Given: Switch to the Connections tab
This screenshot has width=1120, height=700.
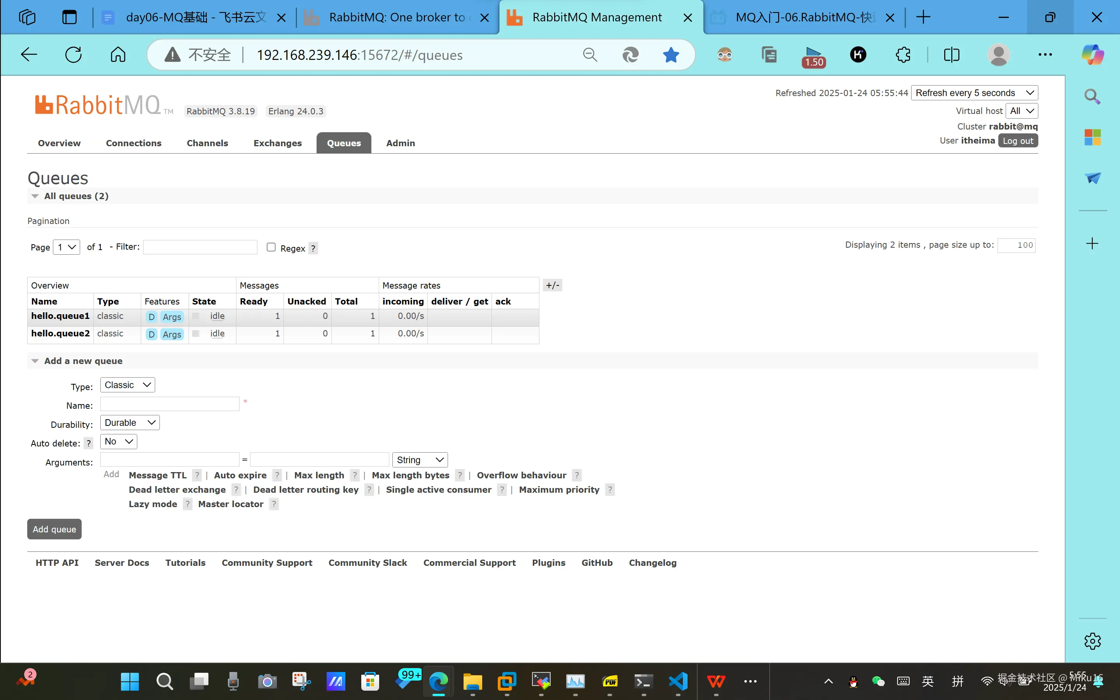Looking at the screenshot, I should pos(133,143).
